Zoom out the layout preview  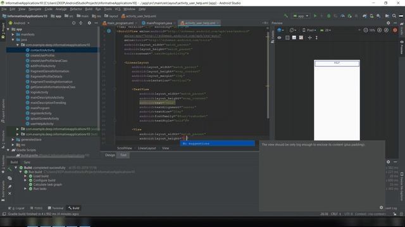click(x=366, y=30)
